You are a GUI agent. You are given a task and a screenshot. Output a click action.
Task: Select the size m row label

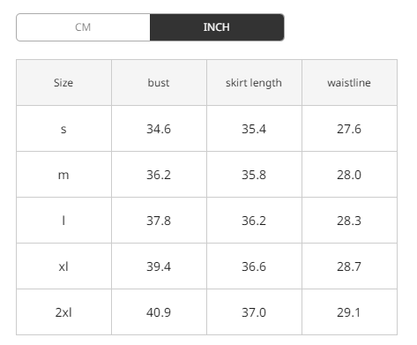click(x=63, y=175)
